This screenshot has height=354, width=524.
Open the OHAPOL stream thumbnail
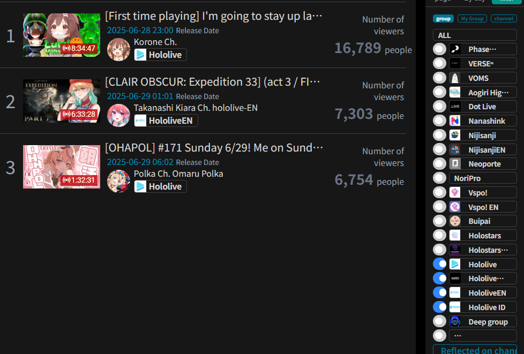click(x=62, y=167)
